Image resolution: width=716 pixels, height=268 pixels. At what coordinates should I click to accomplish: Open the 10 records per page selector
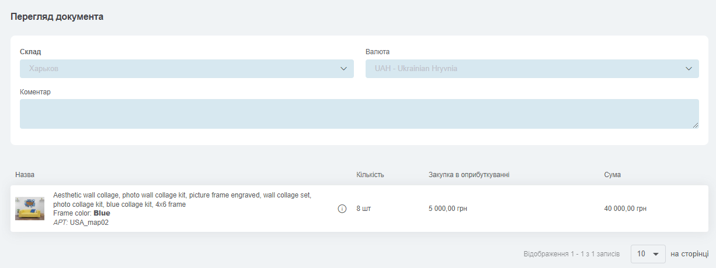pyautogui.click(x=648, y=254)
